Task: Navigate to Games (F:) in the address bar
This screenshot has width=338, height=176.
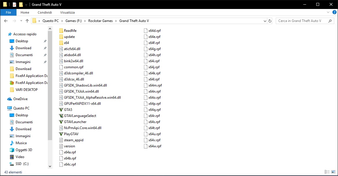Action: pos(74,21)
